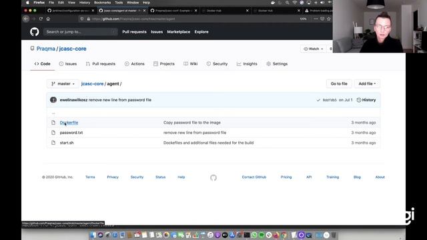Open footer Training link
This screenshot has width=427, height=240.
pos(332,177)
